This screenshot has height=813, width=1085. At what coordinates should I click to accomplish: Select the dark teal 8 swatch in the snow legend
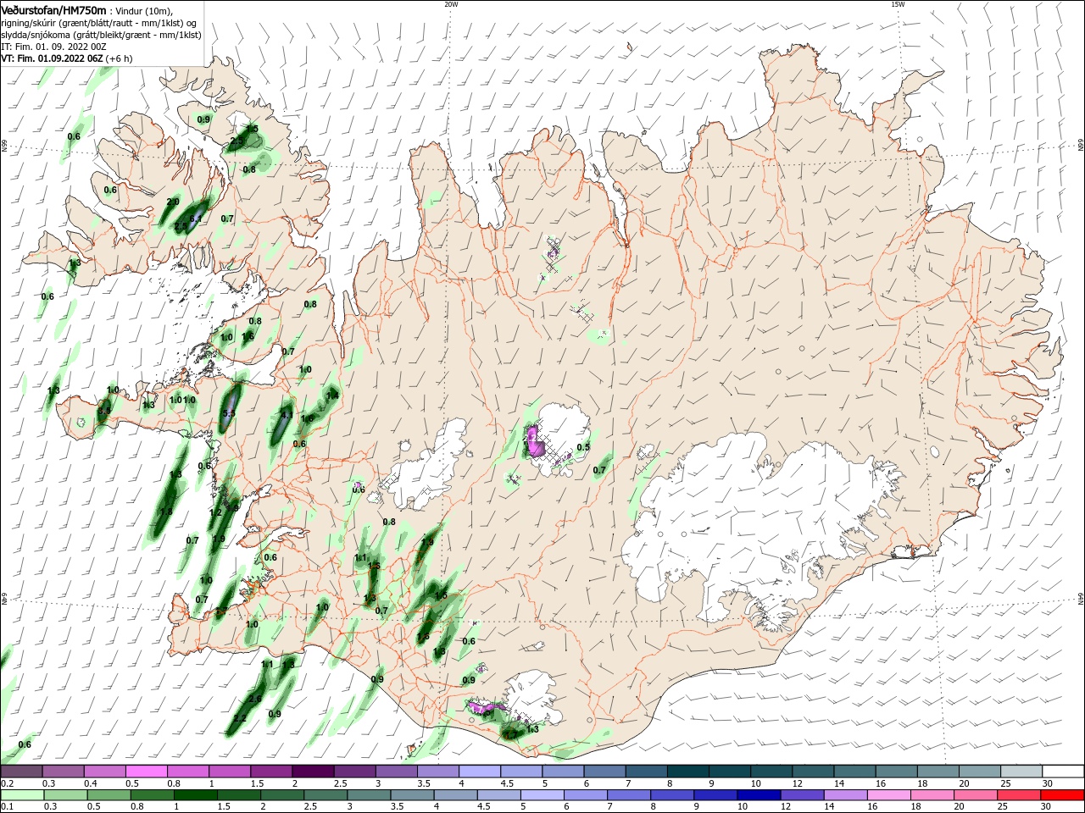click(687, 772)
